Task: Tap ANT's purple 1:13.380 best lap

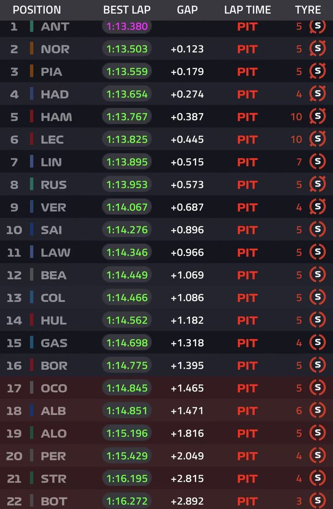Action: [x=127, y=26]
